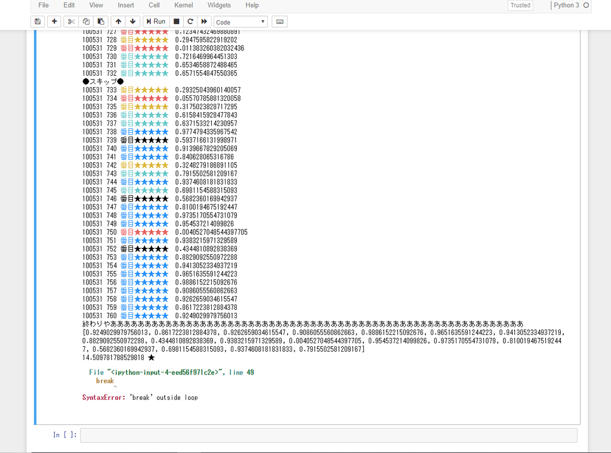This screenshot has height=453, width=611.
Task: Interrupt the kernel with stop icon
Action: [x=176, y=21]
